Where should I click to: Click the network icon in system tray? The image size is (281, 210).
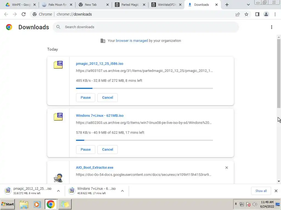click(x=241, y=204)
